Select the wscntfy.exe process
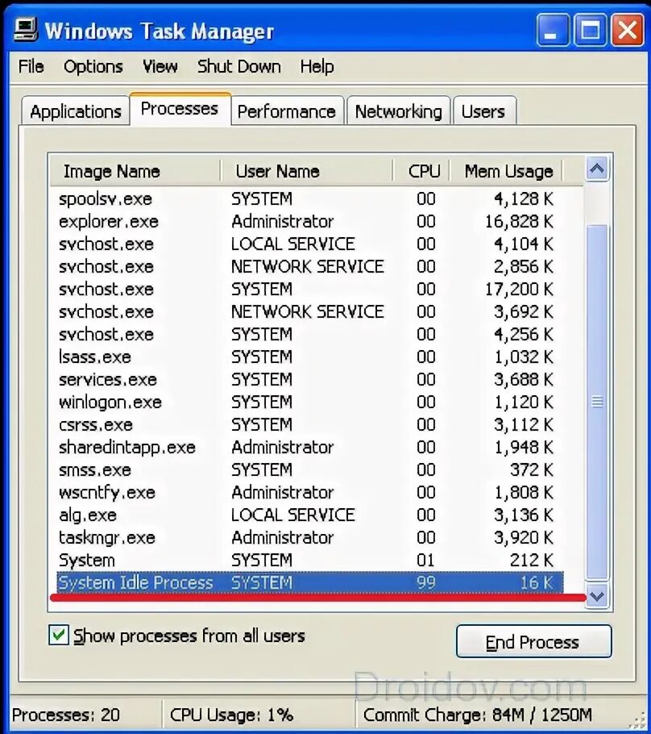This screenshot has width=651, height=734. point(306,492)
